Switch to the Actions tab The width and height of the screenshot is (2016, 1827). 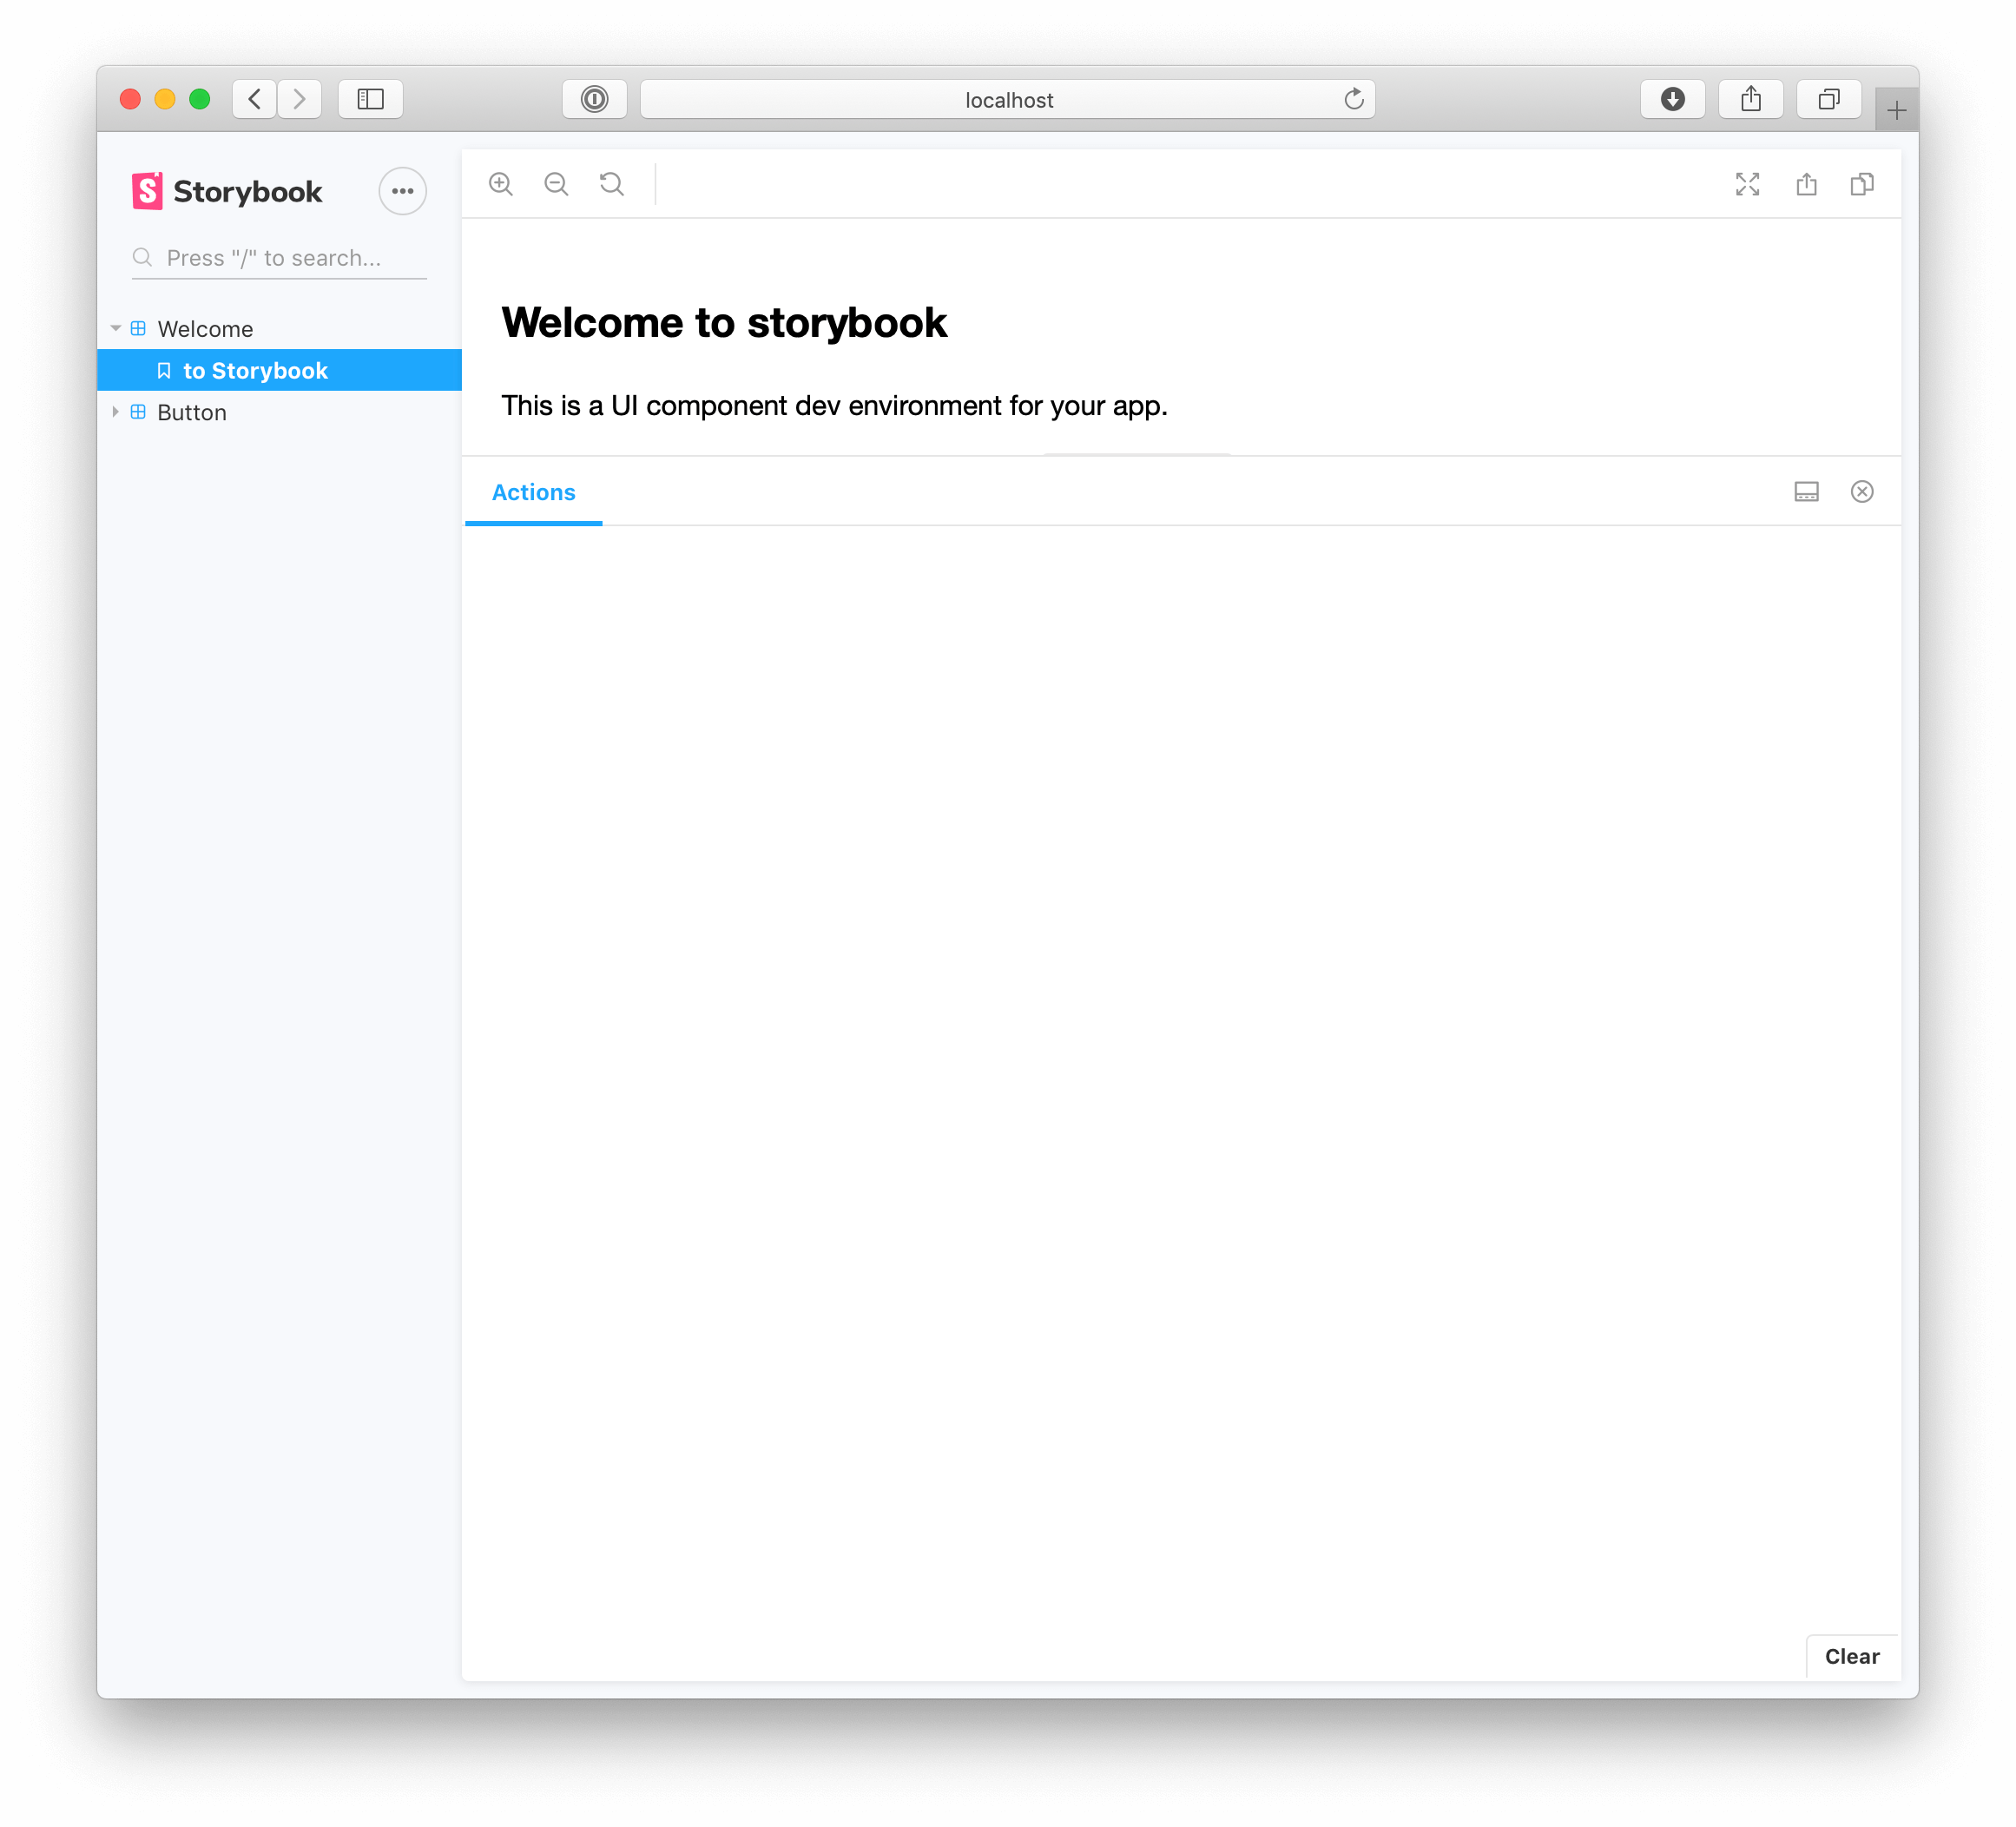(532, 491)
